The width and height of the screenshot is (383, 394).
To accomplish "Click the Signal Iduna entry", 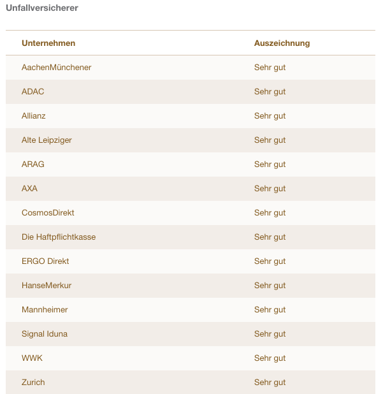I will (45, 334).
